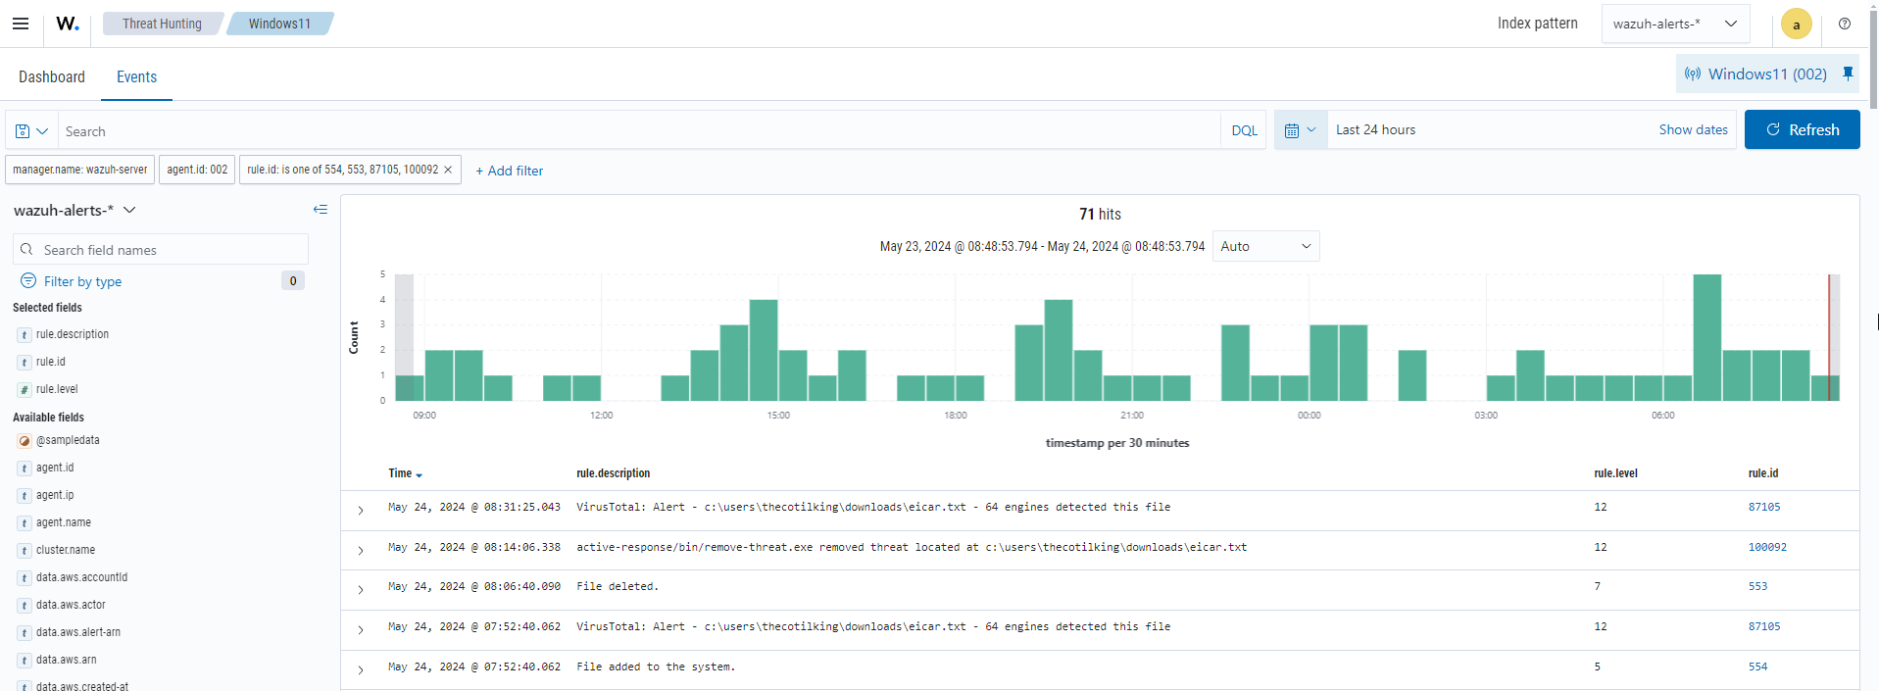Image resolution: width=1879 pixels, height=691 pixels.
Task: Click the tallest histogram bar near 06:00
Action: pyautogui.click(x=1706, y=337)
